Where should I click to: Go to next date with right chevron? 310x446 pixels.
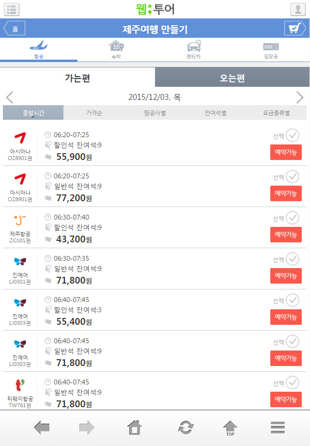tap(300, 97)
